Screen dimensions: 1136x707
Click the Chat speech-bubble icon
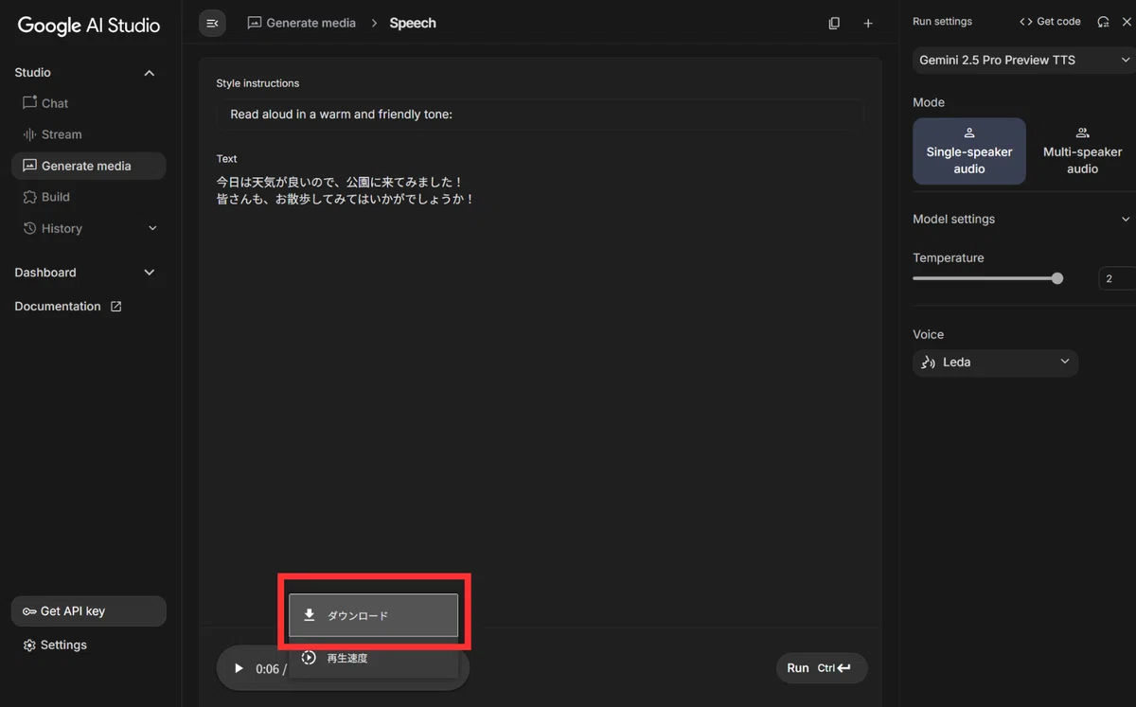29,103
